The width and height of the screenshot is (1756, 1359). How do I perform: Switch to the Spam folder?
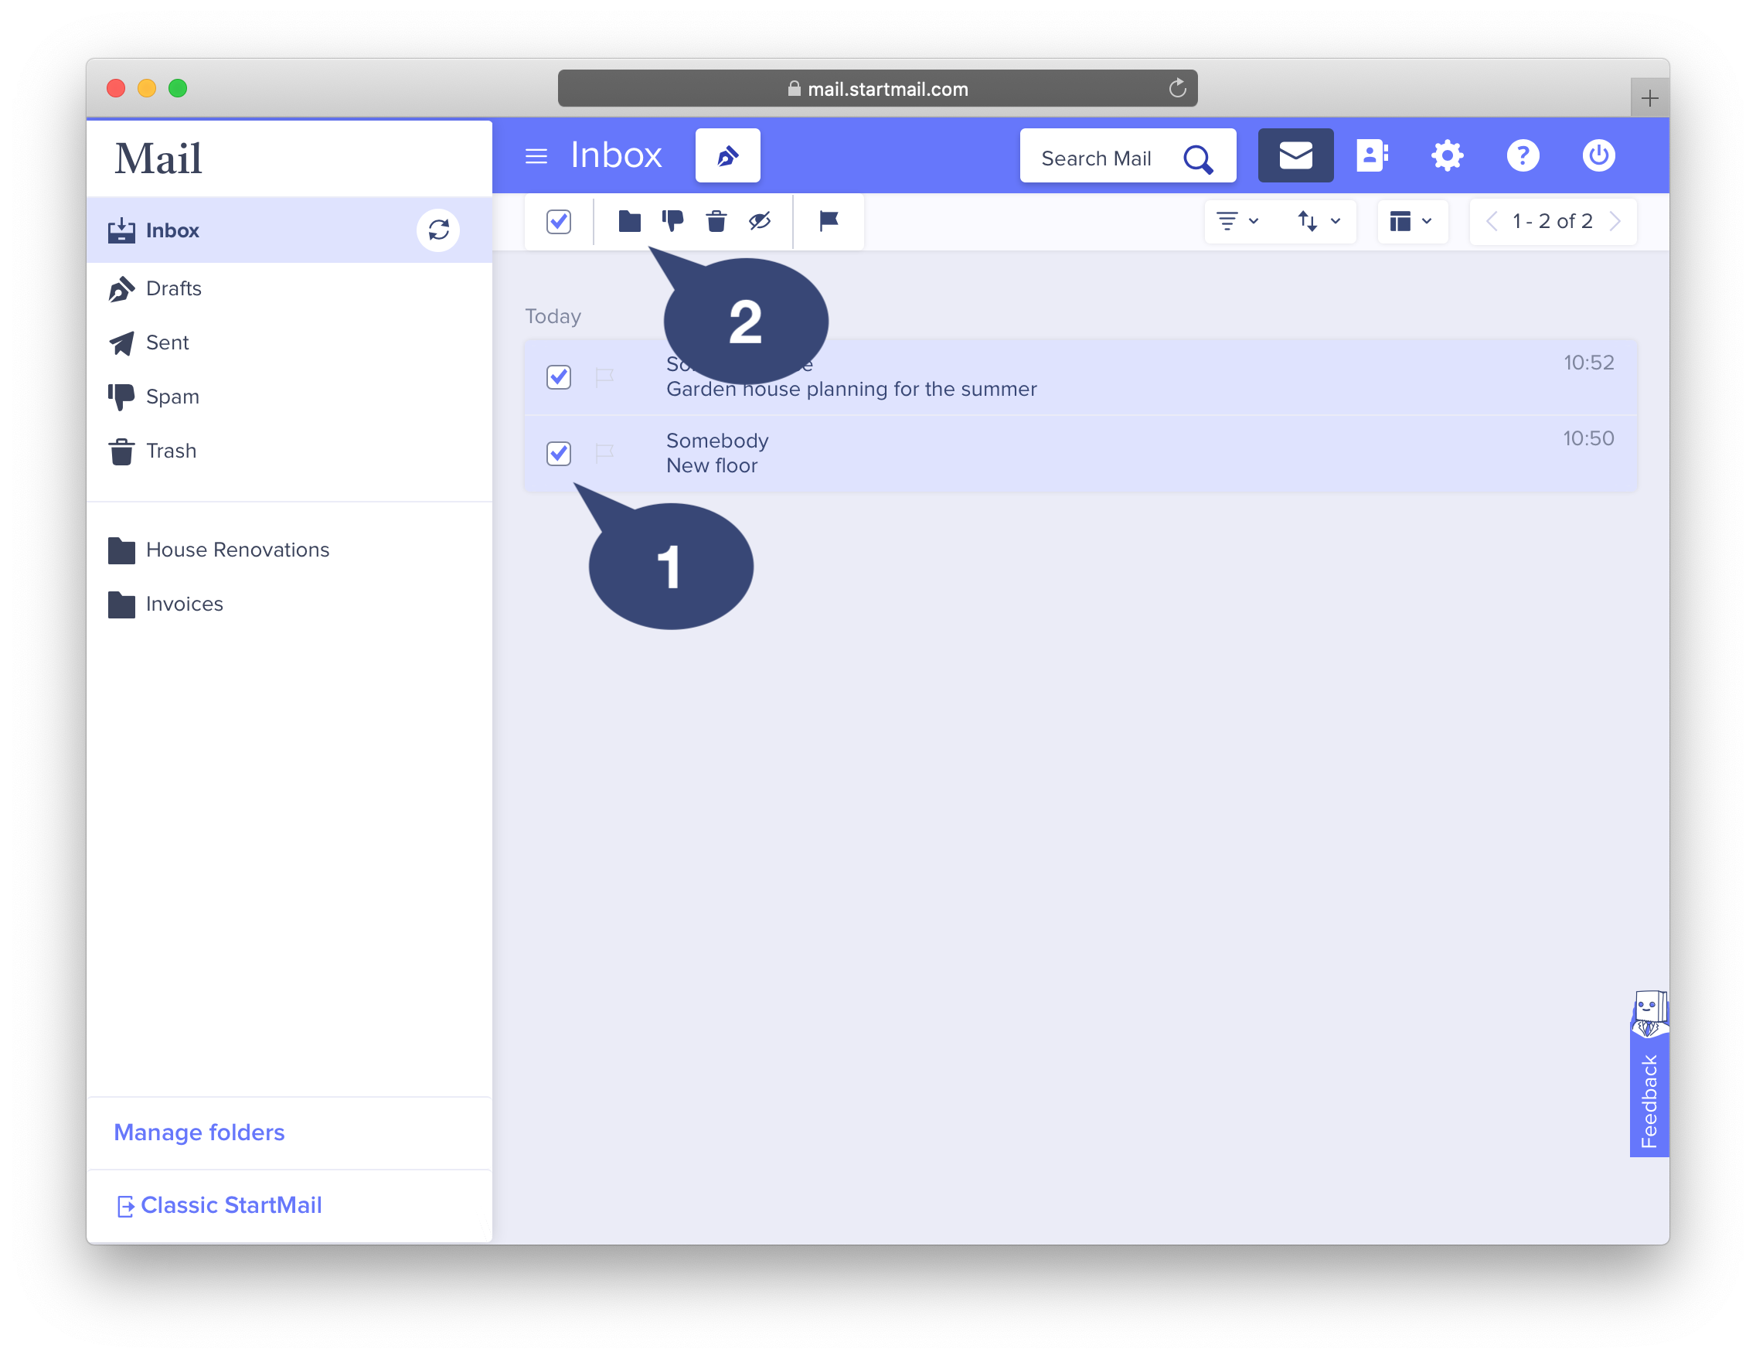tap(172, 396)
